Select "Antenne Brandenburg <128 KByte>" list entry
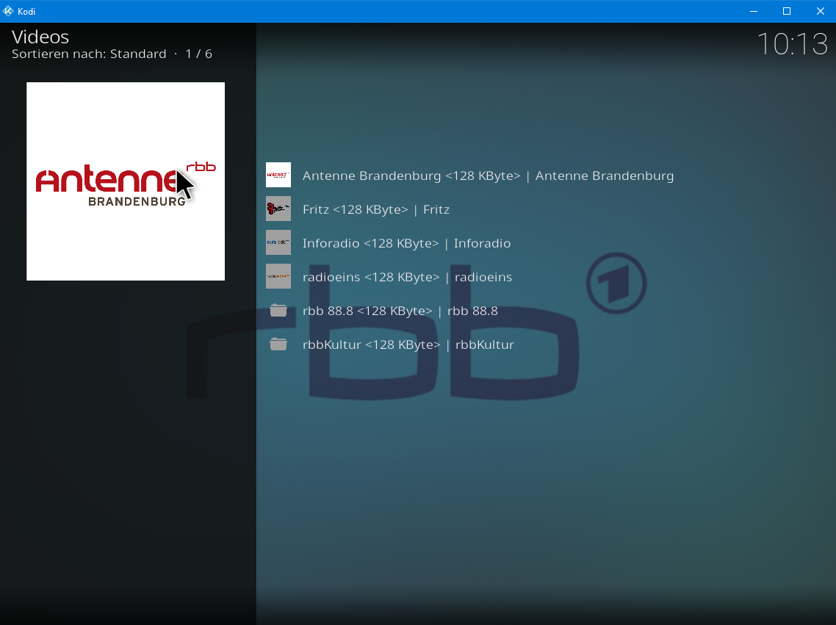 pos(488,176)
